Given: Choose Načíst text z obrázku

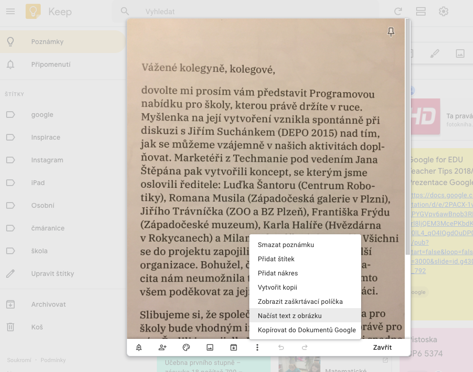Looking at the screenshot, I should pos(305,316).
